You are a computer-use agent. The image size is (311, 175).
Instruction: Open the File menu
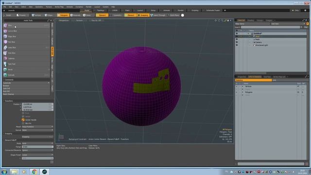(x=4, y=7)
